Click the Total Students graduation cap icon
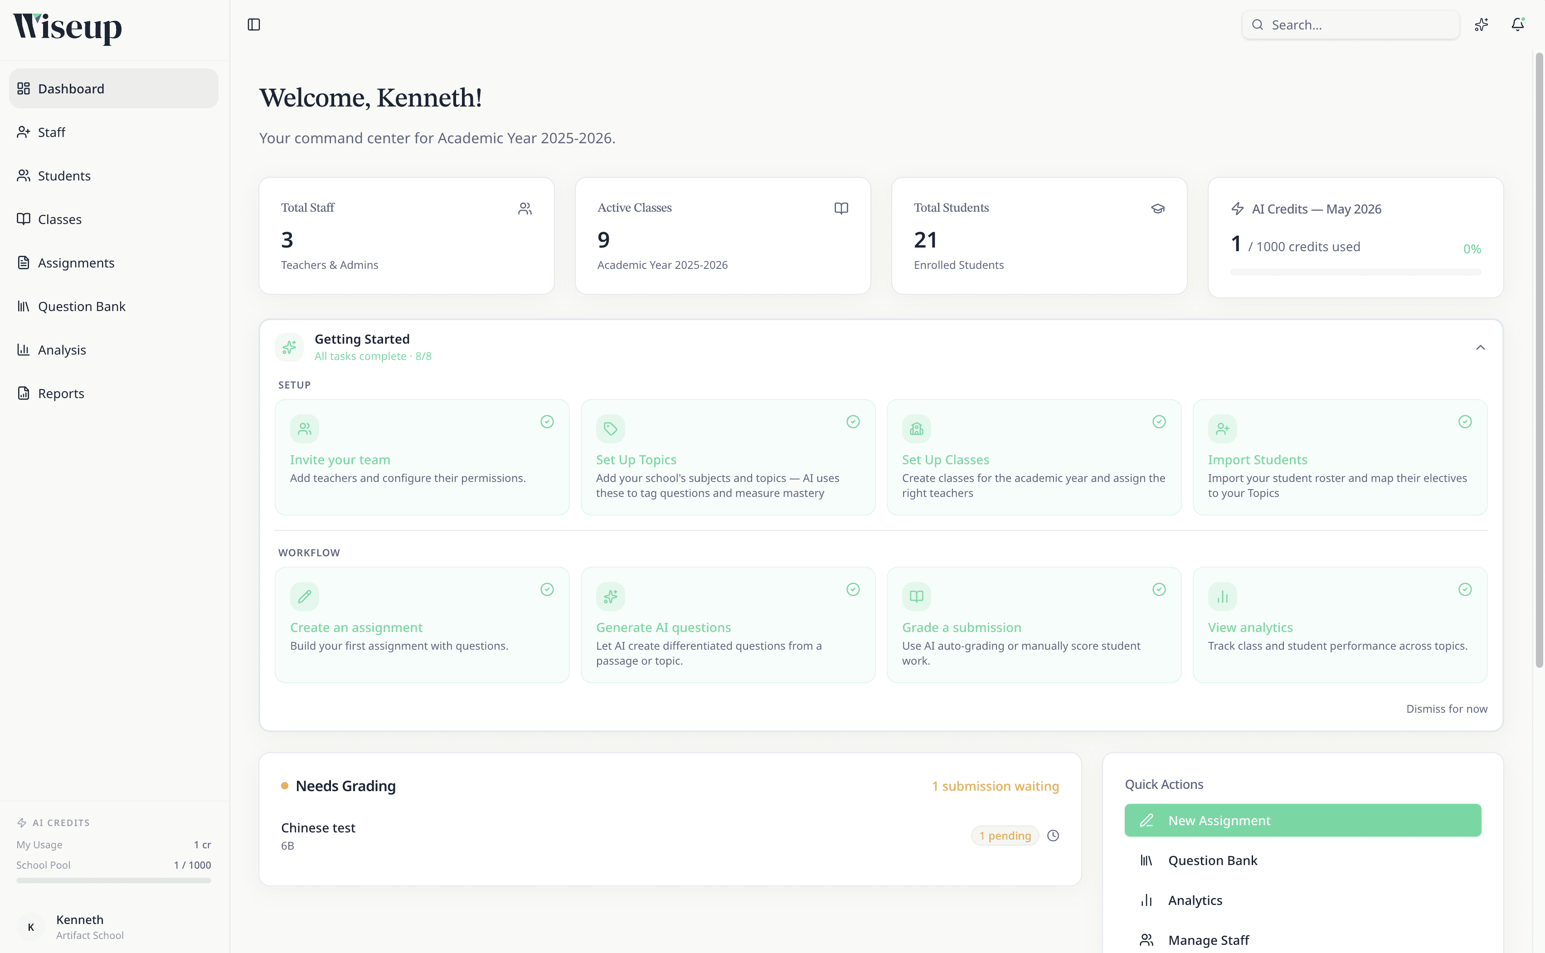Image resolution: width=1545 pixels, height=953 pixels. point(1157,208)
